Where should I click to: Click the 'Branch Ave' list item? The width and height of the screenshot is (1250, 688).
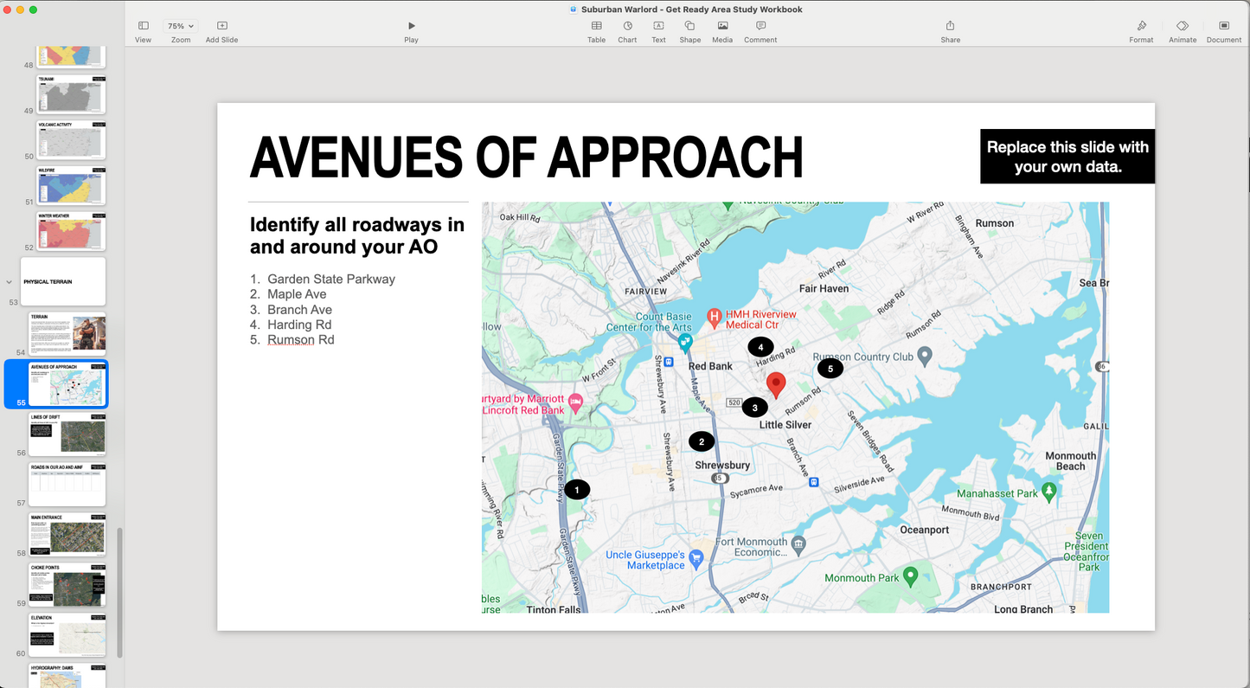point(299,309)
